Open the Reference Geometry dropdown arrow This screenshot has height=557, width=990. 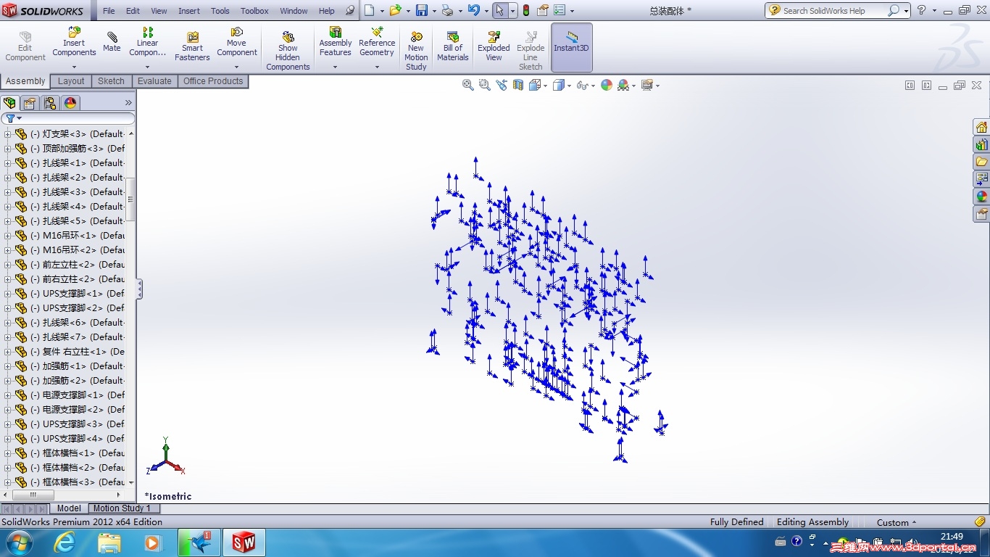(x=377, y=67)
